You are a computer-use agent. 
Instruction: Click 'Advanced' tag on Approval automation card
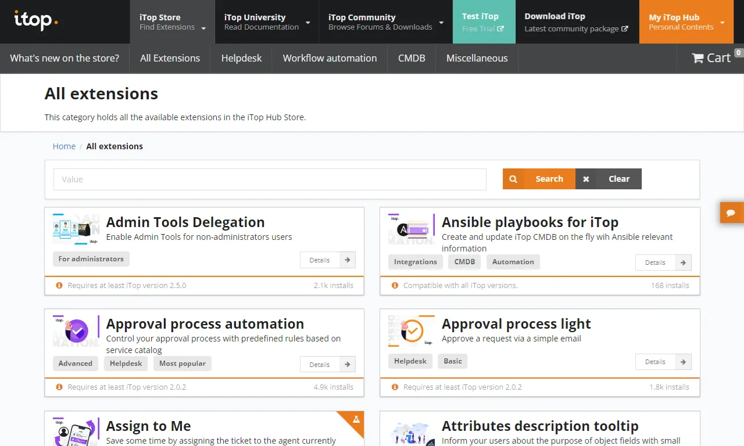76,364
